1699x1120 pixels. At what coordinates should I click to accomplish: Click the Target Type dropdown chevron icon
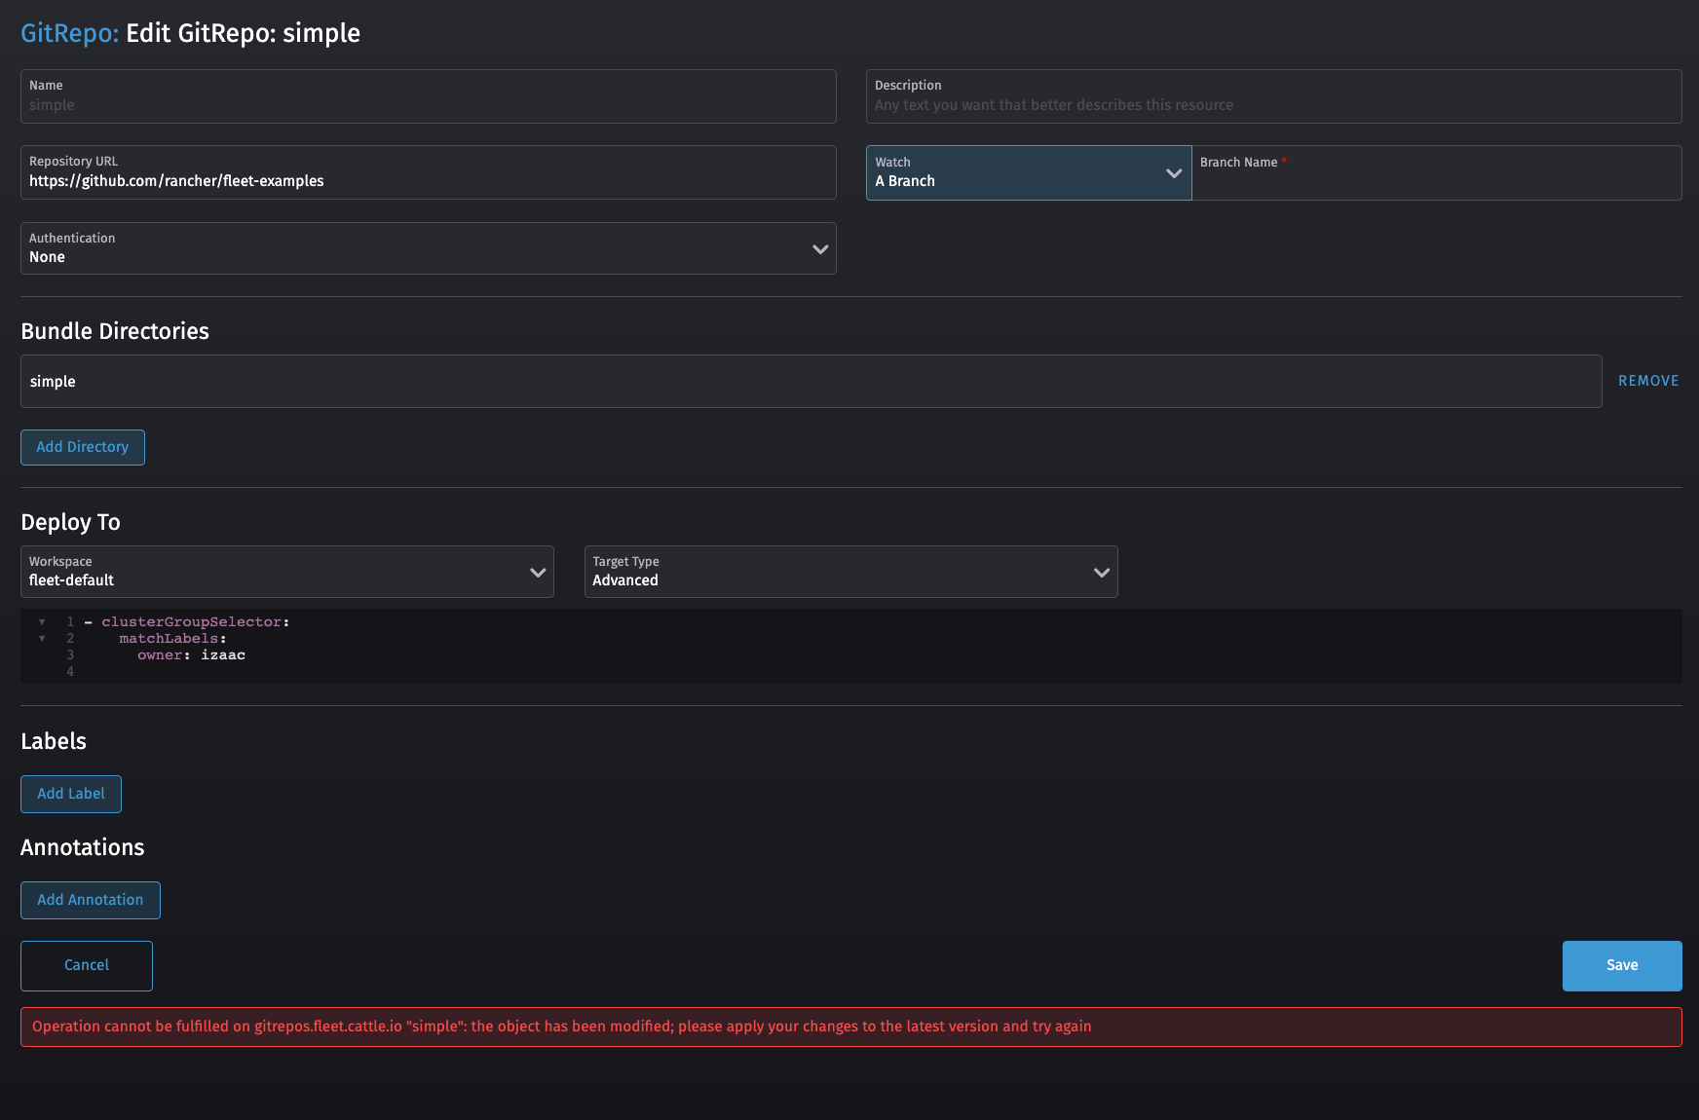(1102, 572)
